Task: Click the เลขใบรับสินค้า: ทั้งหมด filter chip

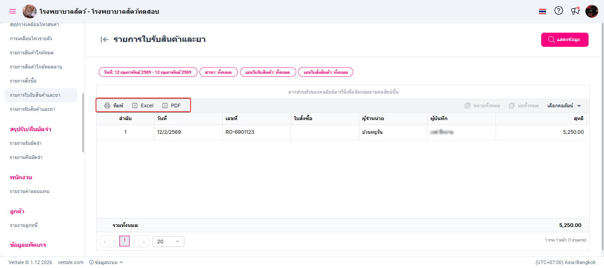Action: coord(268,72)
